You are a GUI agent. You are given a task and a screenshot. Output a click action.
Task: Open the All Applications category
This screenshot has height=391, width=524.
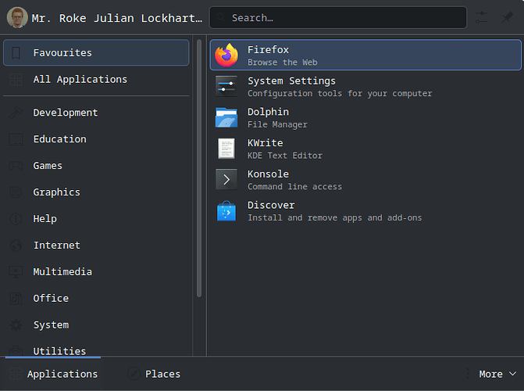pos(96,79)
